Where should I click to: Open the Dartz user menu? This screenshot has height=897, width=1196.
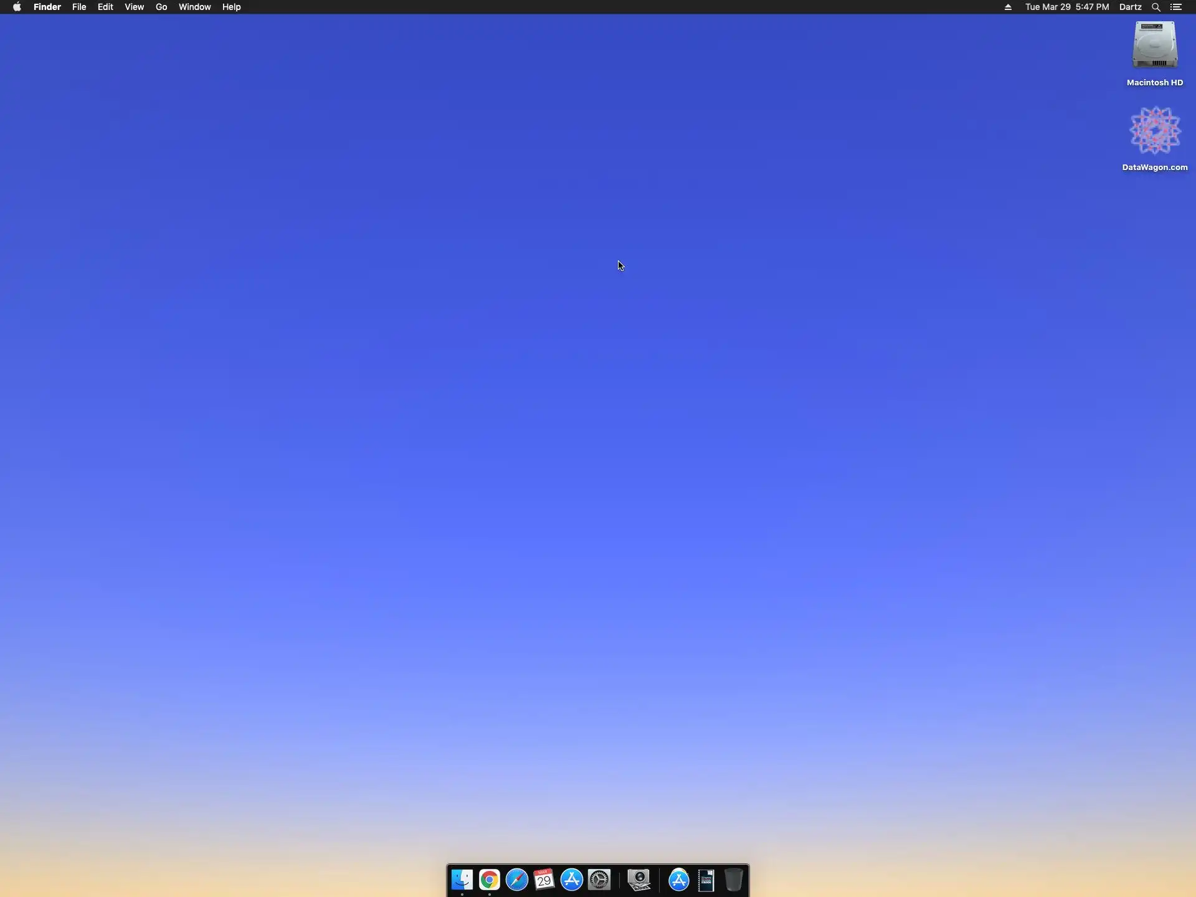[x=1130, y=7]
